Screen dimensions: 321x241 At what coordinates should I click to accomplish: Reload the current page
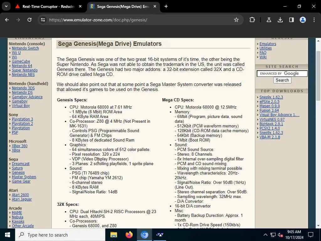point(29,20)
